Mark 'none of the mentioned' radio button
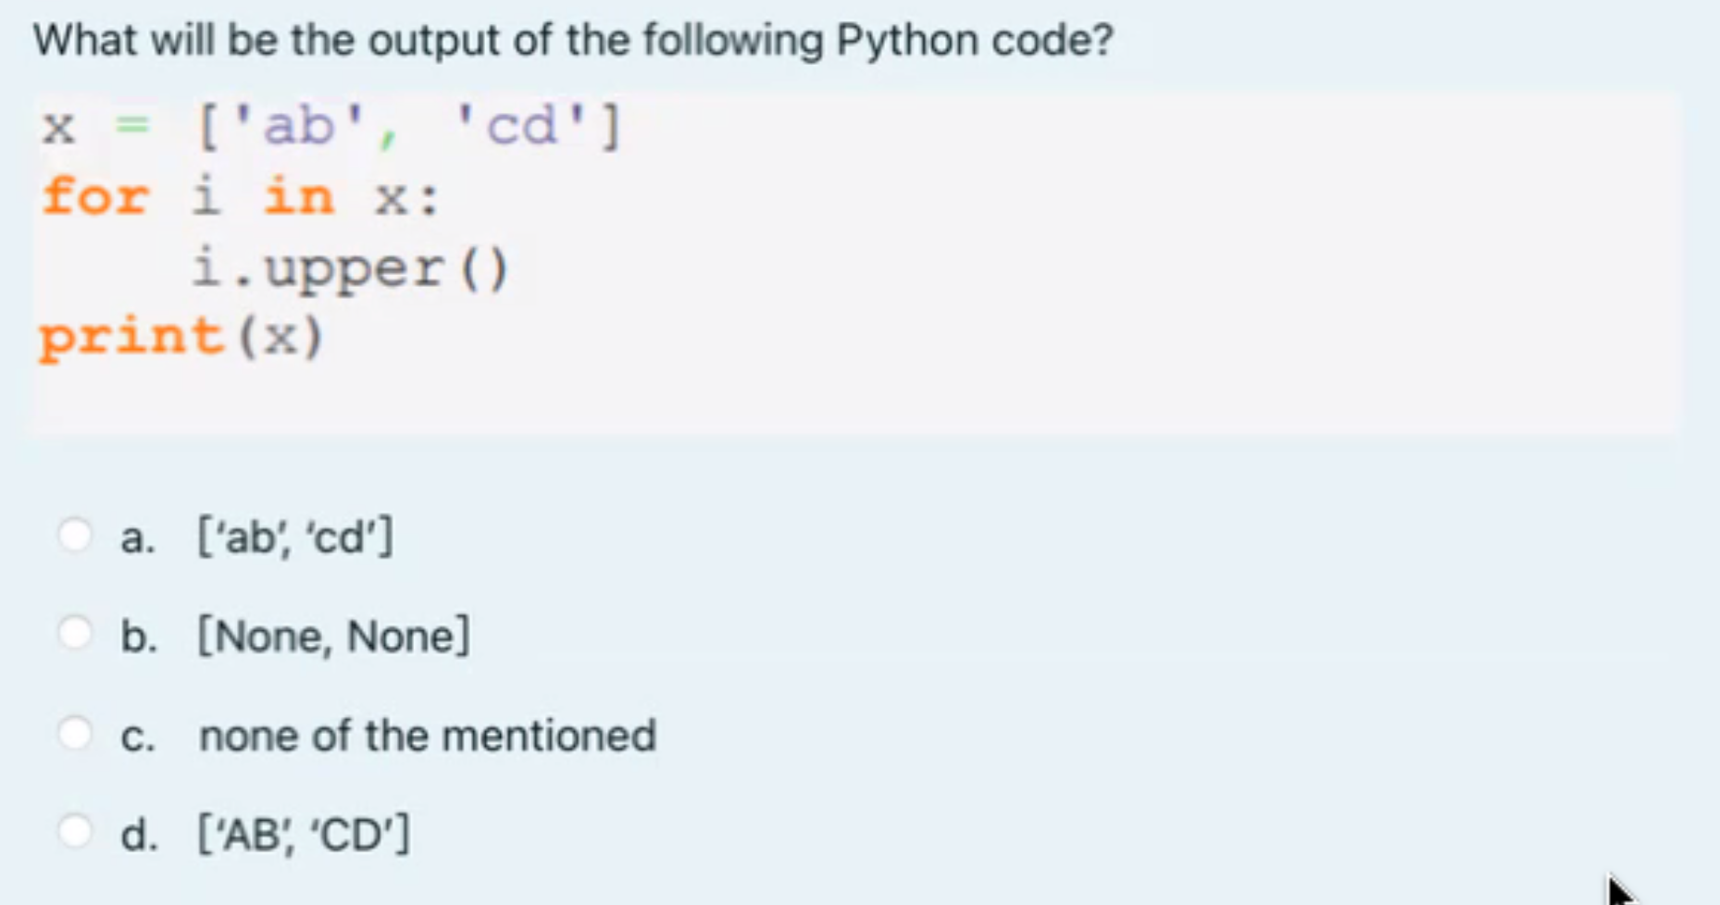Image resolution: width=1720 pixels, height=905 pixels. (x=75, y=733)
